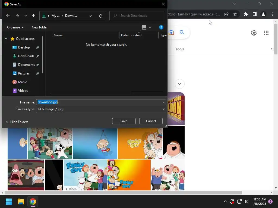The height and width of the screenshot is (208, 278).
Task: Go back in Save As dialog
Action: coord(8,16)
